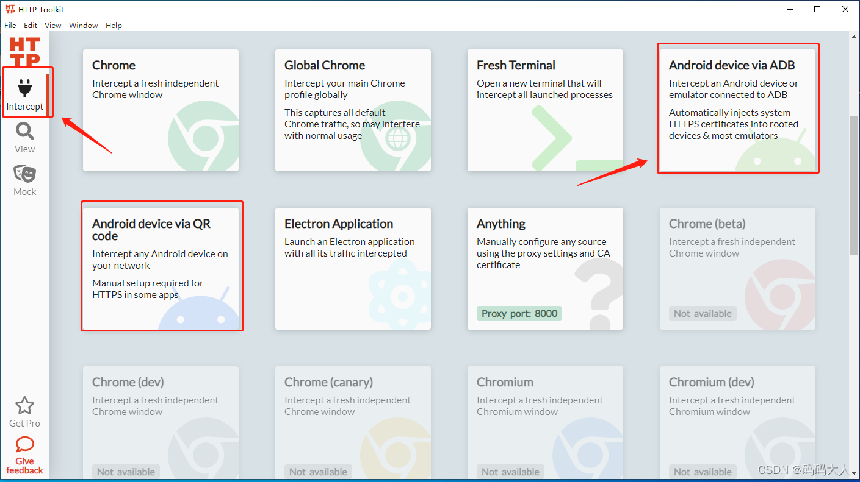This screenshot has height=482, width=860.
Task: Open the Edit menu
Action: tap(31, 26)
